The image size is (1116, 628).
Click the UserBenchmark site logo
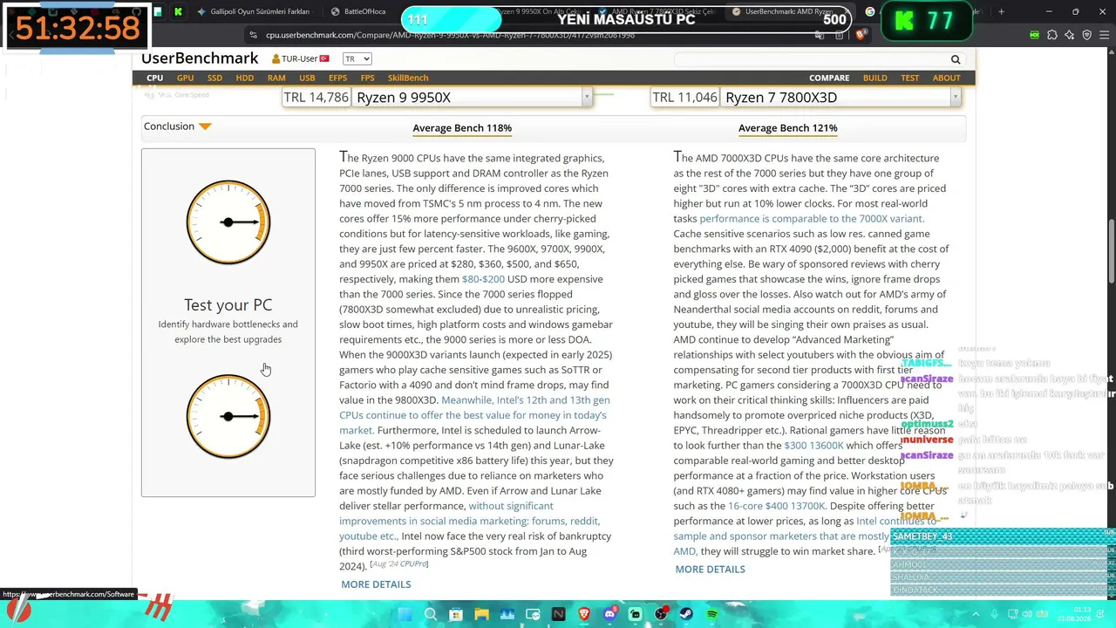coord(200,58)
